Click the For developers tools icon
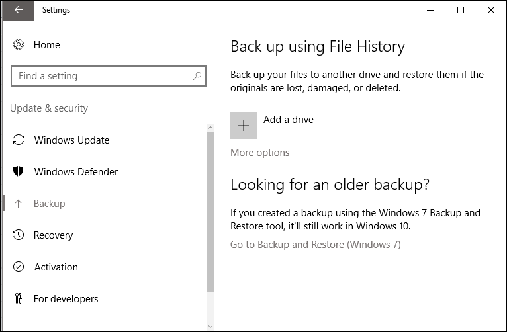The image size is (507, 332). (19, 298)
